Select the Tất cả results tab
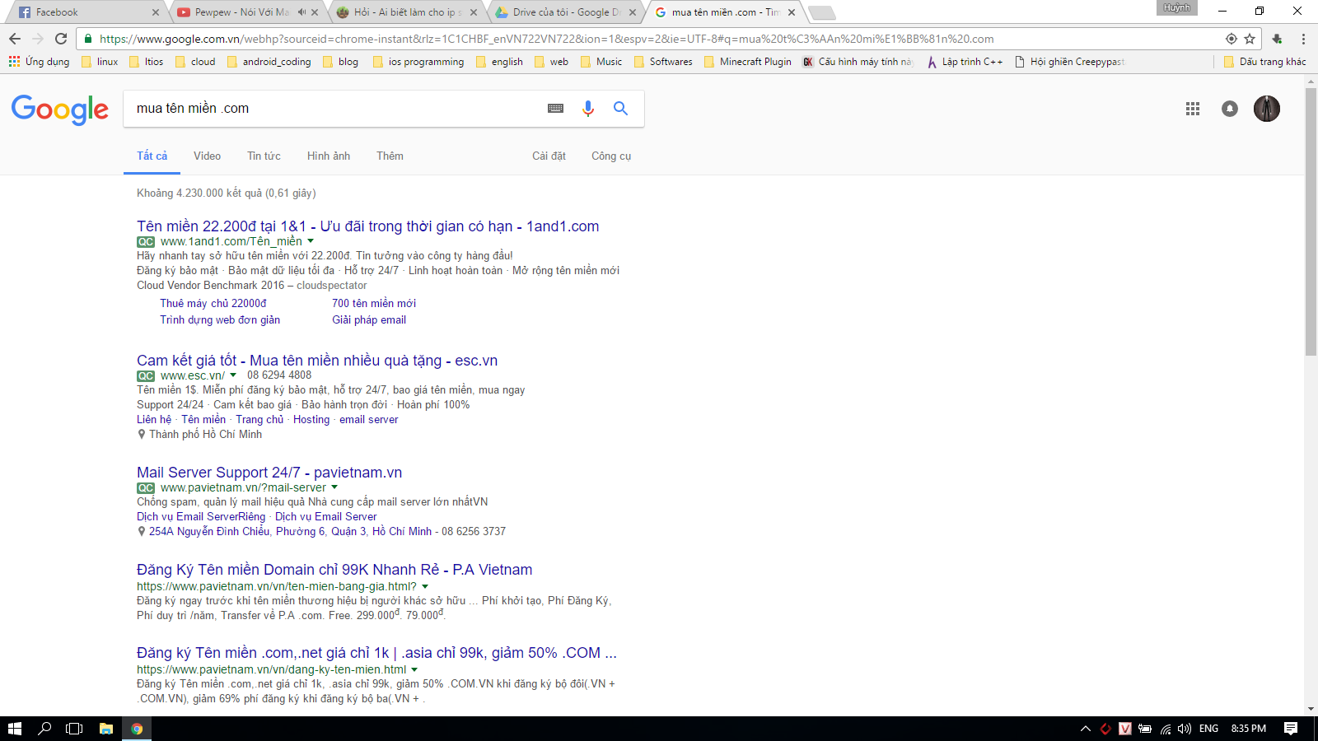1318x741 pixels. [x=152, y=156]
